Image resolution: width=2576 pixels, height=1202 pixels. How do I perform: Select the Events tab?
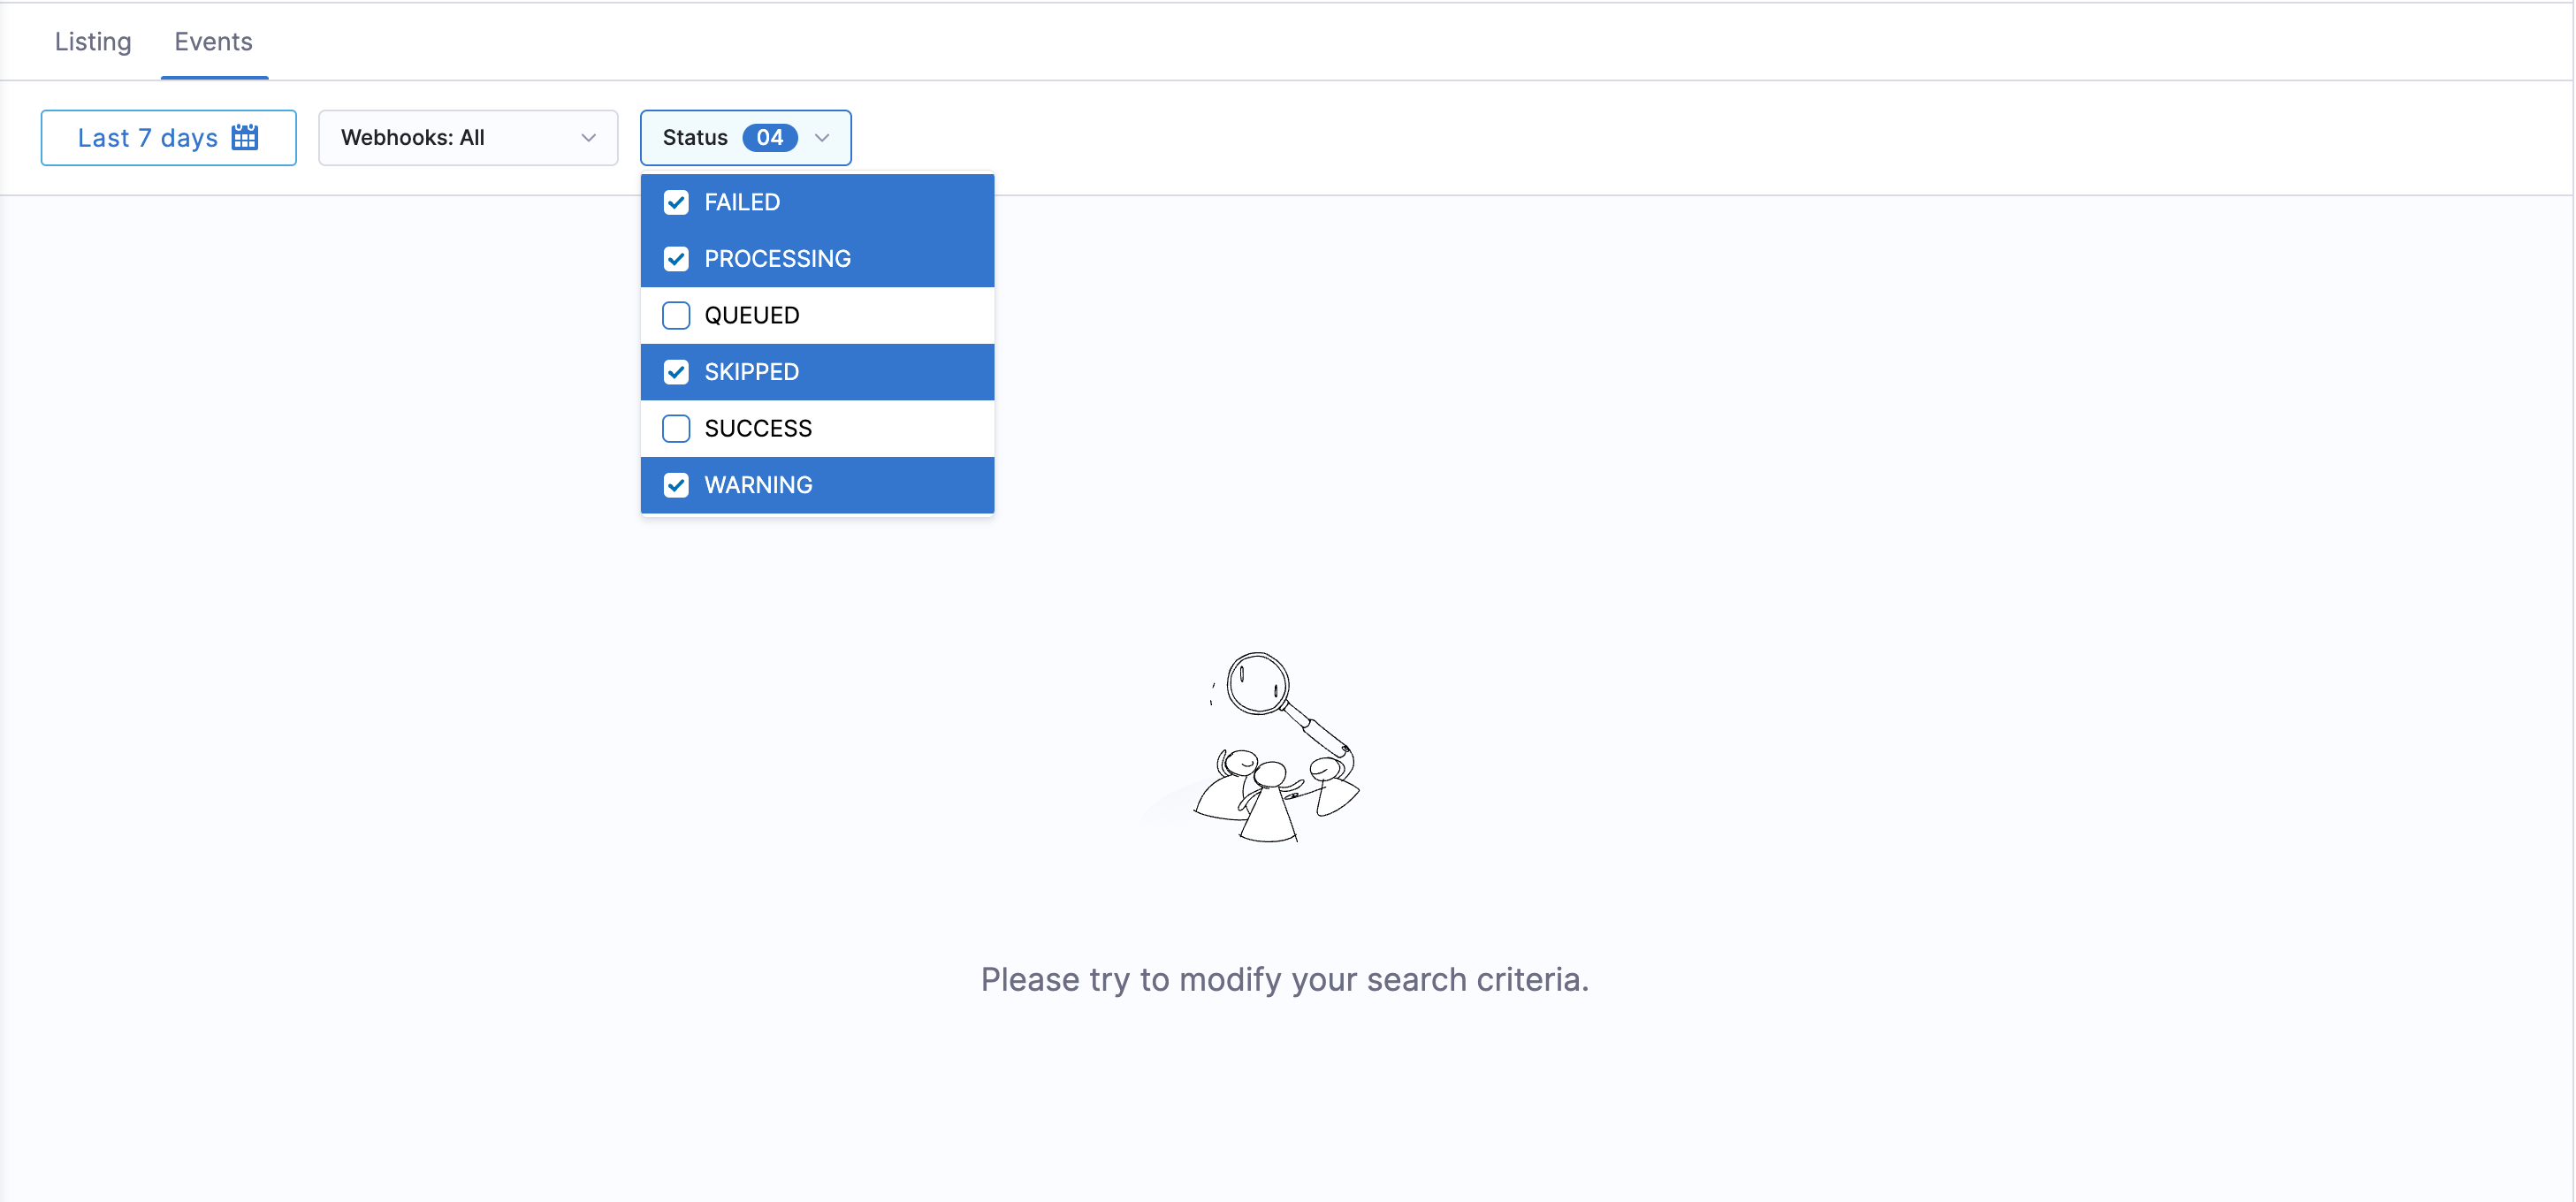[213, 42]
